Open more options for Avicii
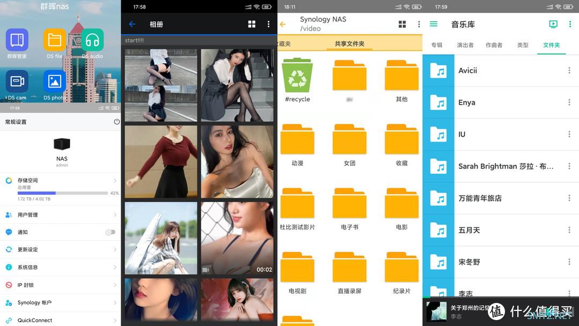The image size is (579, 326). tap(569, 70)
